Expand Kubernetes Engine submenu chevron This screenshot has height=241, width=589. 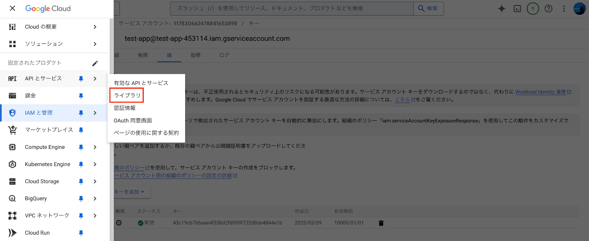coord(95,164)
